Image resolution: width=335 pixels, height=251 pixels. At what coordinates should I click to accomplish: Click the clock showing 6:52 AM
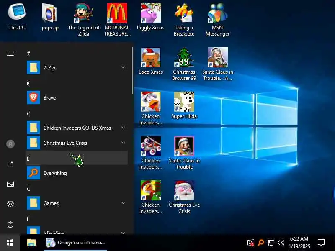pos(299,239)
